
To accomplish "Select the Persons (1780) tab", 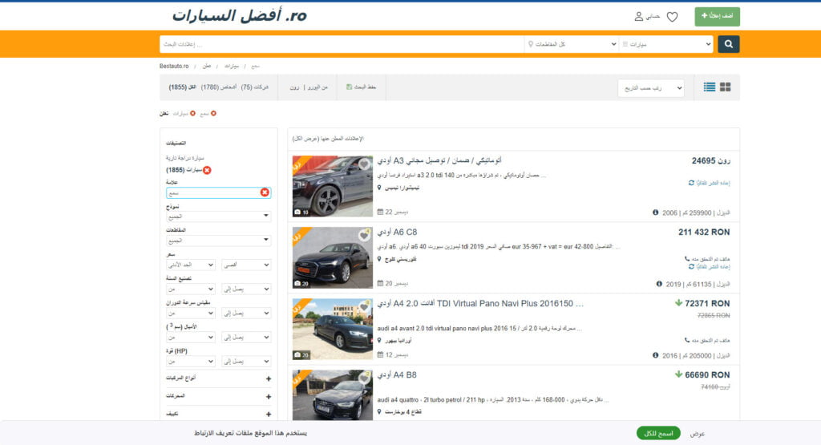I will [x=218, y=87].
